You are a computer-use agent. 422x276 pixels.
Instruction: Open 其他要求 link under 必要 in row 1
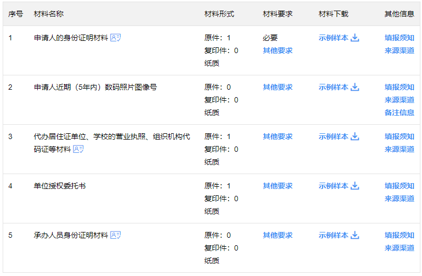pyautogui.click(x=277, y=50)
